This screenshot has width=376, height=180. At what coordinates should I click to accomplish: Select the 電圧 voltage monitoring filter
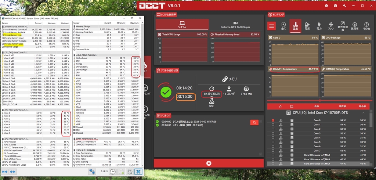tap(307, 26)
